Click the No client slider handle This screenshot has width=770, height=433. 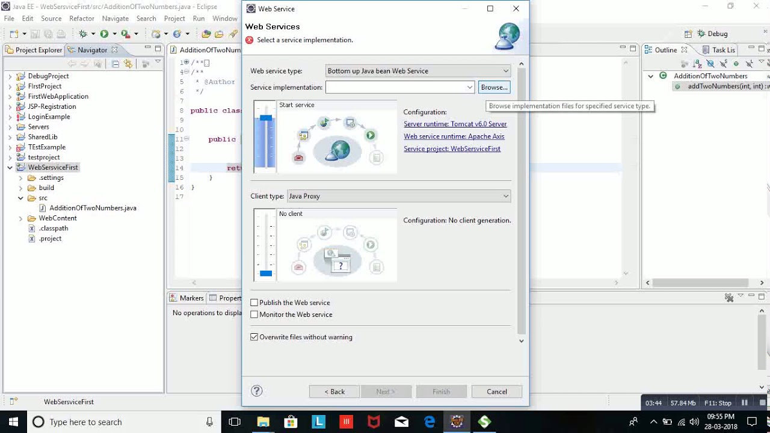pyautogui.click(x=266, y=274)
